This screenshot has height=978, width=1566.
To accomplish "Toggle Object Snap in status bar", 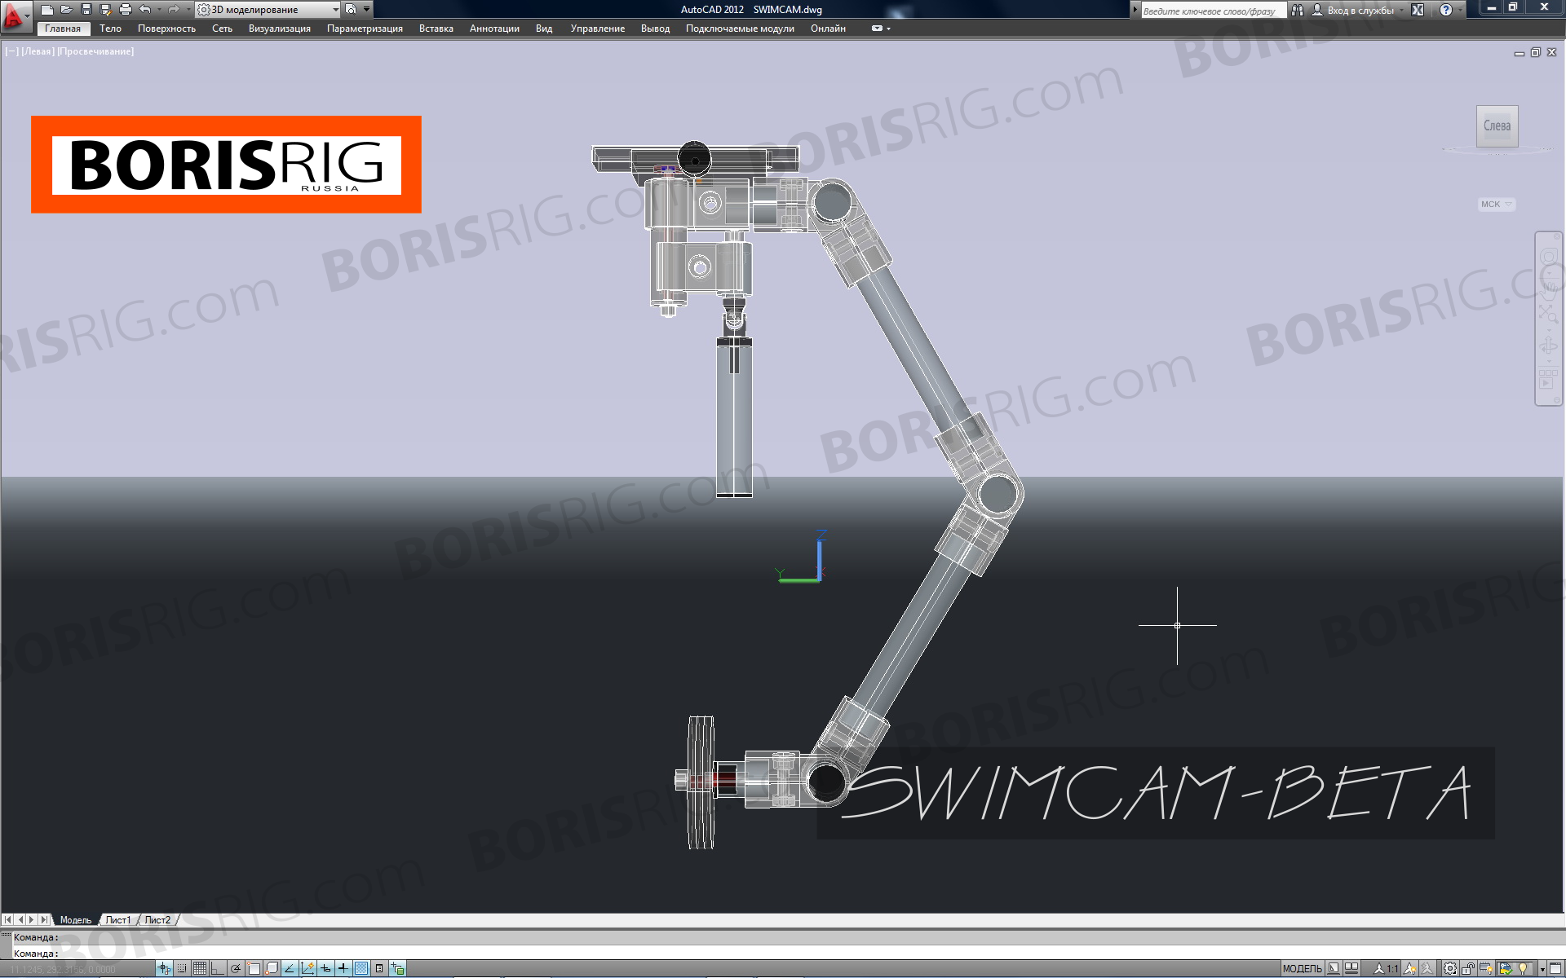I will [x=254, y=969].
